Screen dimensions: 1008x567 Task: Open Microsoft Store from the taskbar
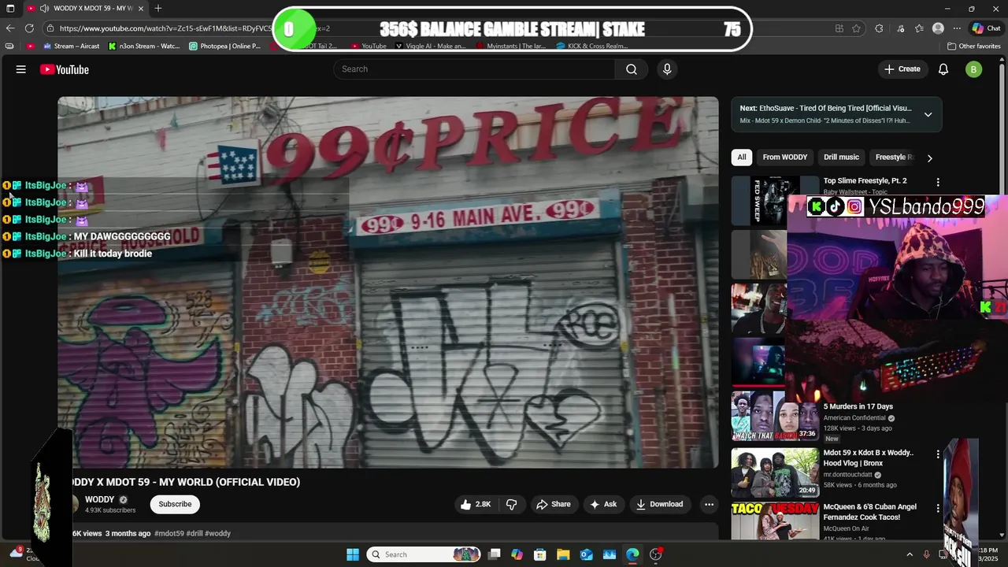tap(540, 554)
